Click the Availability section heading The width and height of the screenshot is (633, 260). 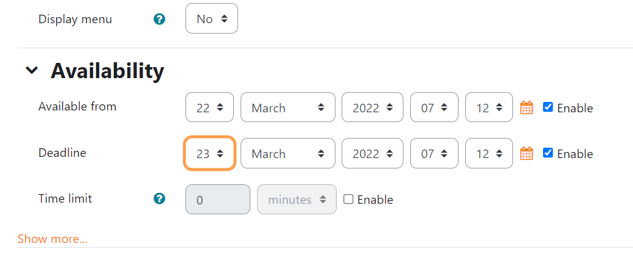pyautogui.click(x=107, y=71)
